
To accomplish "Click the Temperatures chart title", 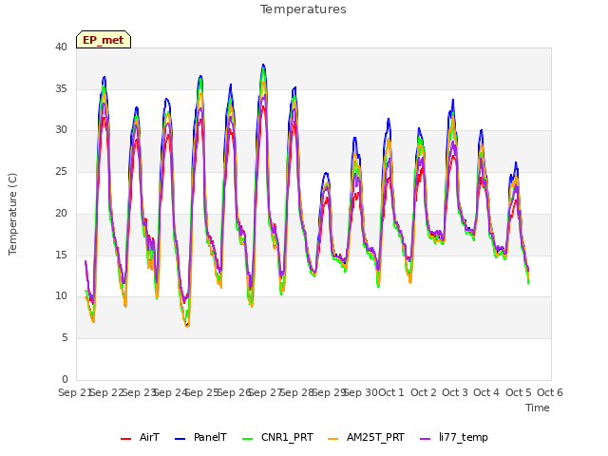I will (x=303, y=9).
